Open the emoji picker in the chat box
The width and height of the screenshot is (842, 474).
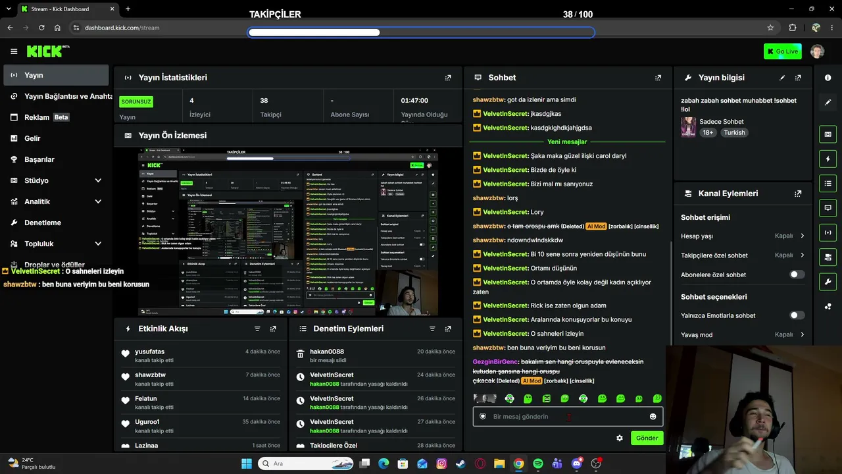coord(653,417)
